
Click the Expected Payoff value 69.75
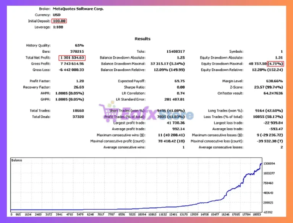point(180,81)
